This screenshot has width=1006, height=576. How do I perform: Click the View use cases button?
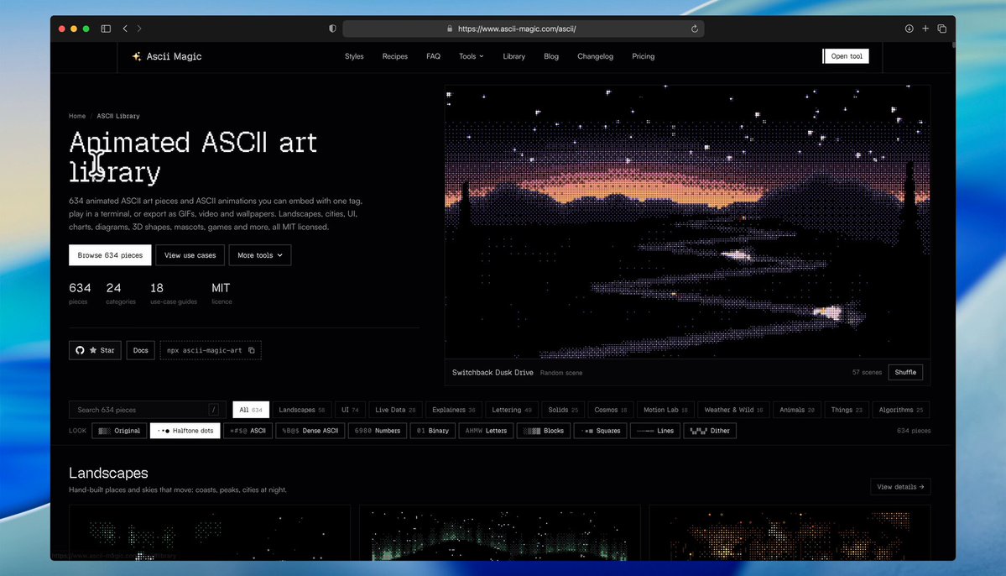click(x=190, y=255)
